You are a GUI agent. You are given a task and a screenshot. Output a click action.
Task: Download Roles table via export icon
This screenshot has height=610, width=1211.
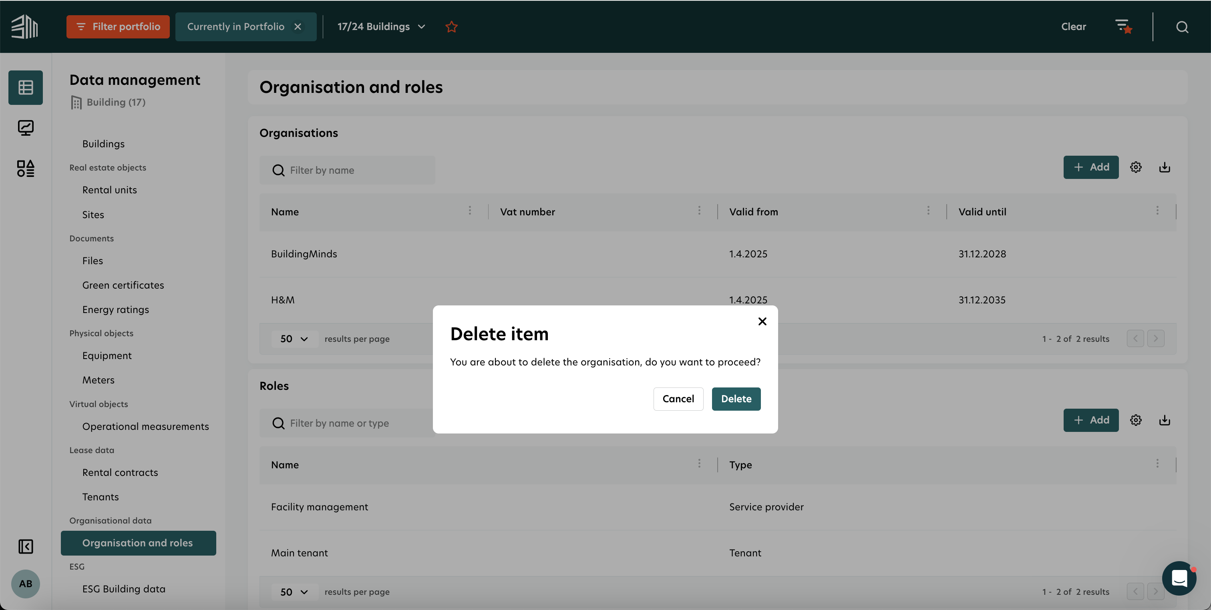tap(1165, 420)
